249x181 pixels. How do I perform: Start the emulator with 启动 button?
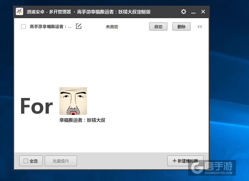(x=158, y=26)
